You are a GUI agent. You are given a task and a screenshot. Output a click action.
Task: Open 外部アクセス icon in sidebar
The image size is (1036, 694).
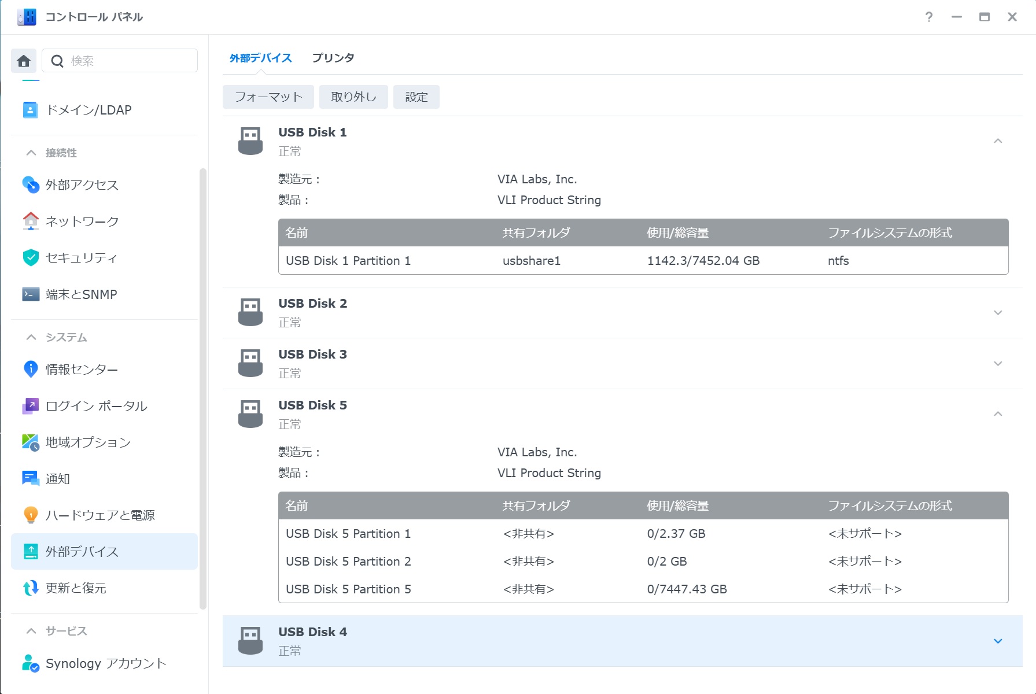point(30,185)
